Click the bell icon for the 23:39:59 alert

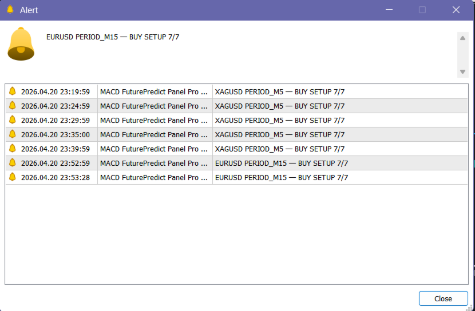pyautogui.click(x=13, y=149)
